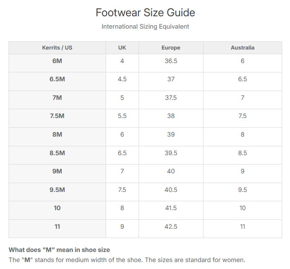Select the Australia column header
The width and height of the screenshot is (290, 269).
(x=243, y=48)
